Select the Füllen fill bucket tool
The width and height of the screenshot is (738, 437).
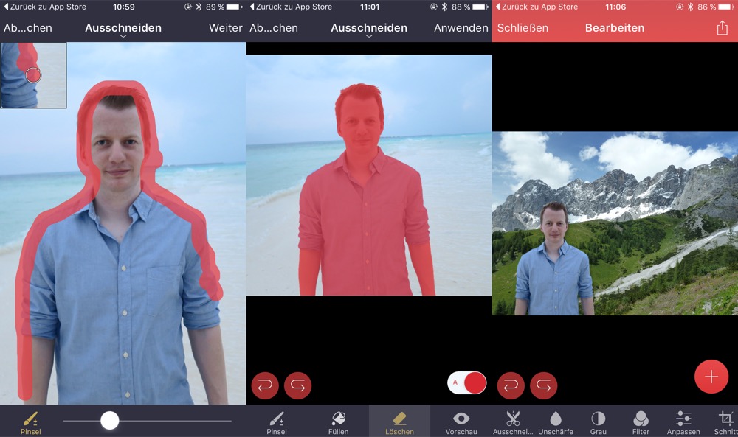pyautogui.click(x=338, y=422)
